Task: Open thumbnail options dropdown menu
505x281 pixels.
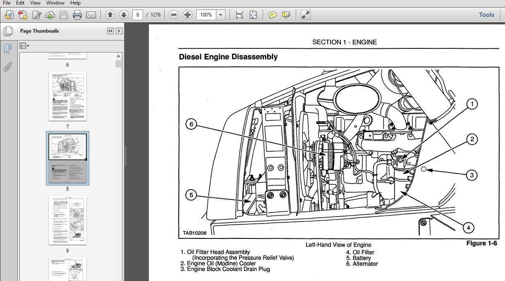Action: pos(24,45)
